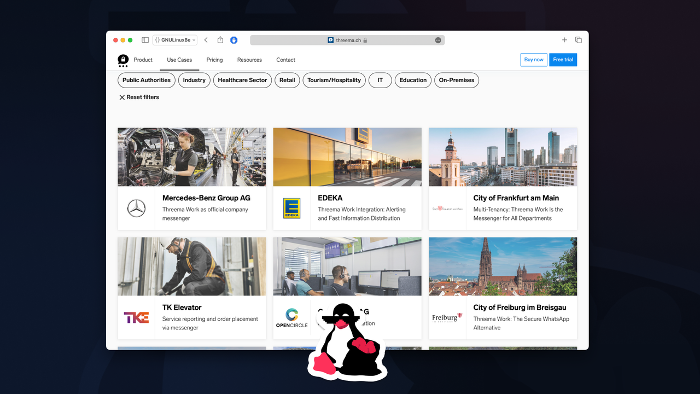This screenshot has width=700, height=394.
Task: Open the Product menu
Action: tap(143, 60)
